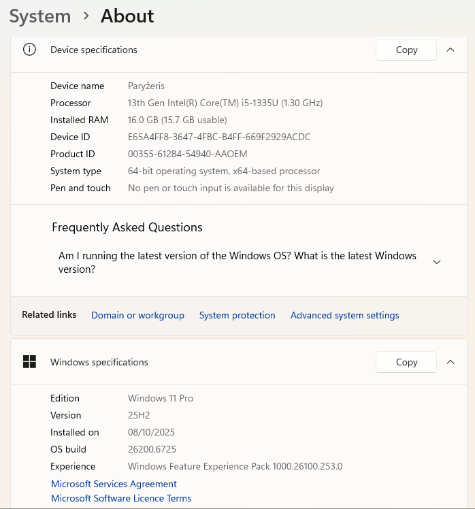Collapse the Device specifications section
The height and width of the screenshot is (509, 475).
pyautogui.click(x=451, y=50)
